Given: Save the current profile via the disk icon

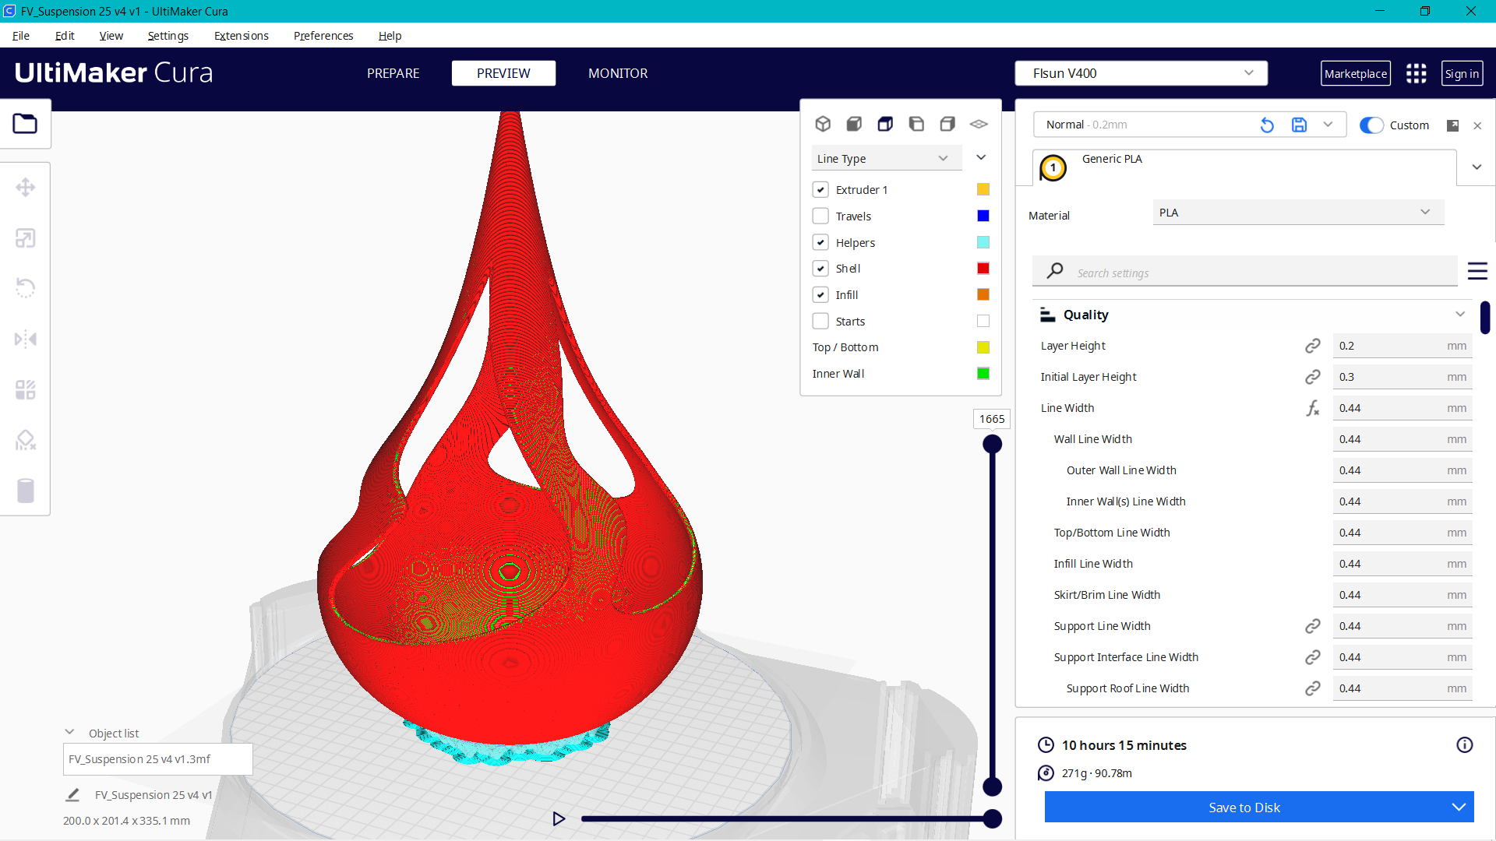Looking at the screenshot, I should click(x=1299, y=125).
